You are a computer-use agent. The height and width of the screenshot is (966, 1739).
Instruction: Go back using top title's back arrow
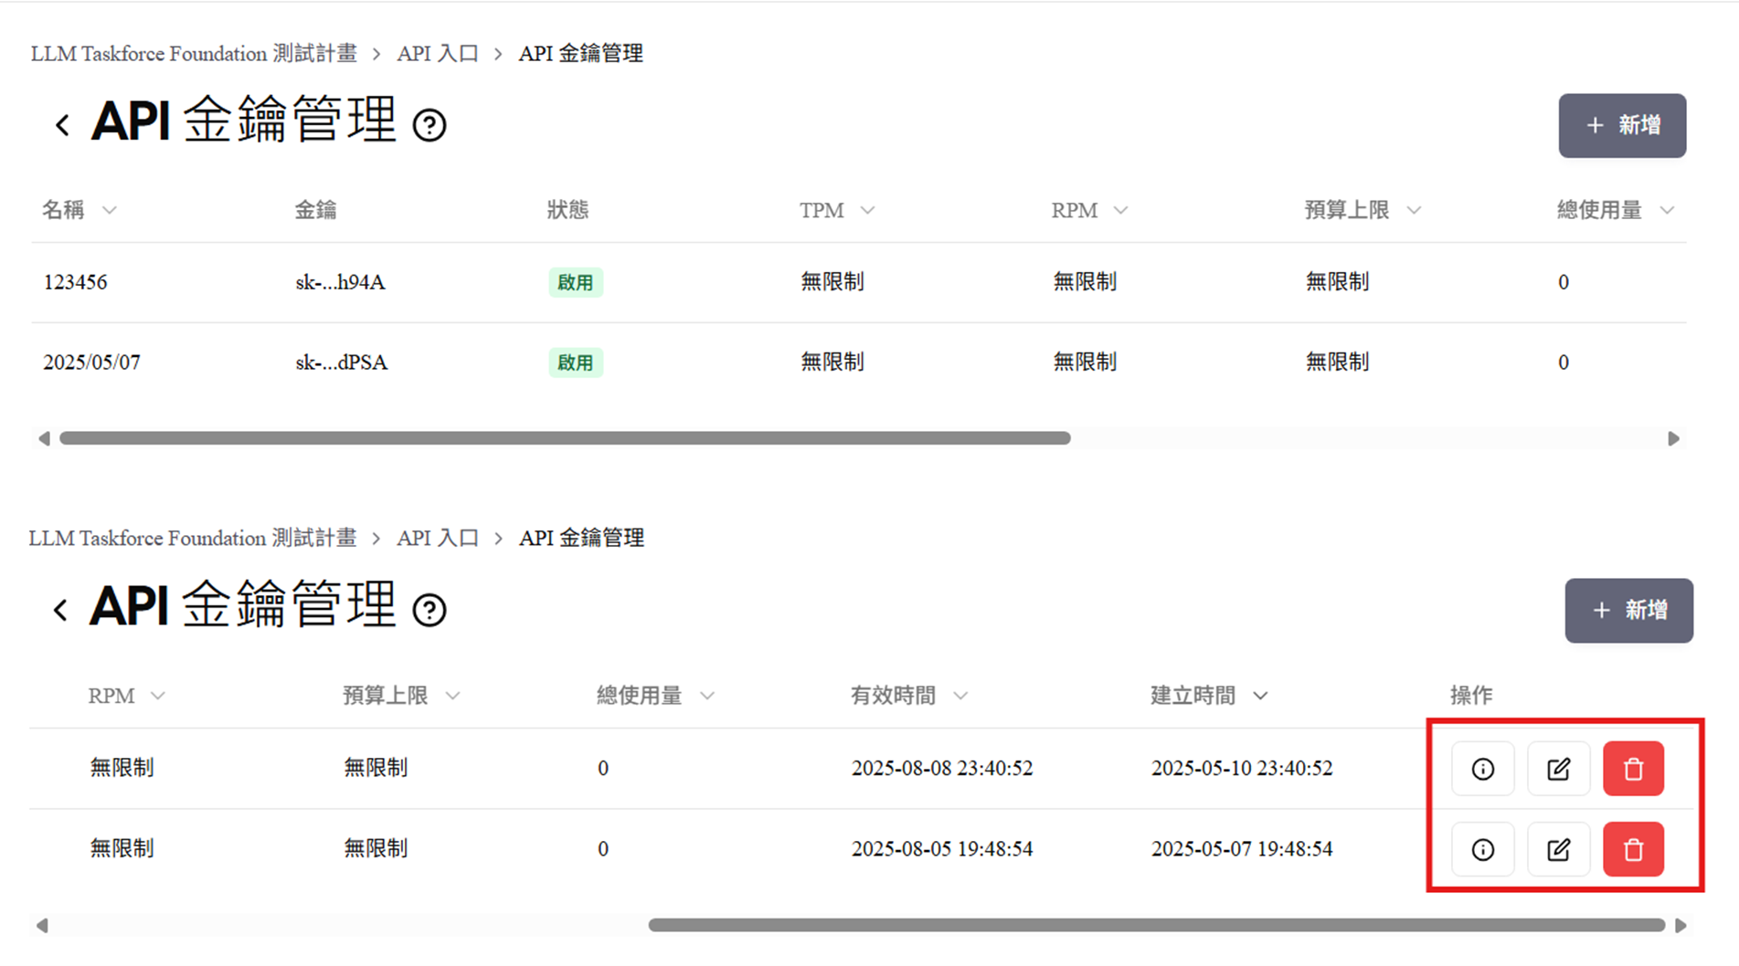62,125
